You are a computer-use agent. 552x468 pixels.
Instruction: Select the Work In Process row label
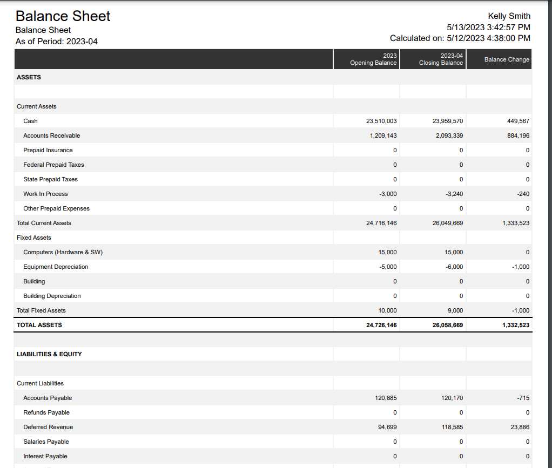point(45,194)
